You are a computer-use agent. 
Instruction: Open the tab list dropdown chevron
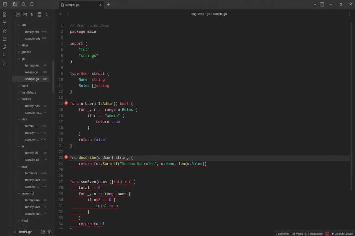pos(315,4)
